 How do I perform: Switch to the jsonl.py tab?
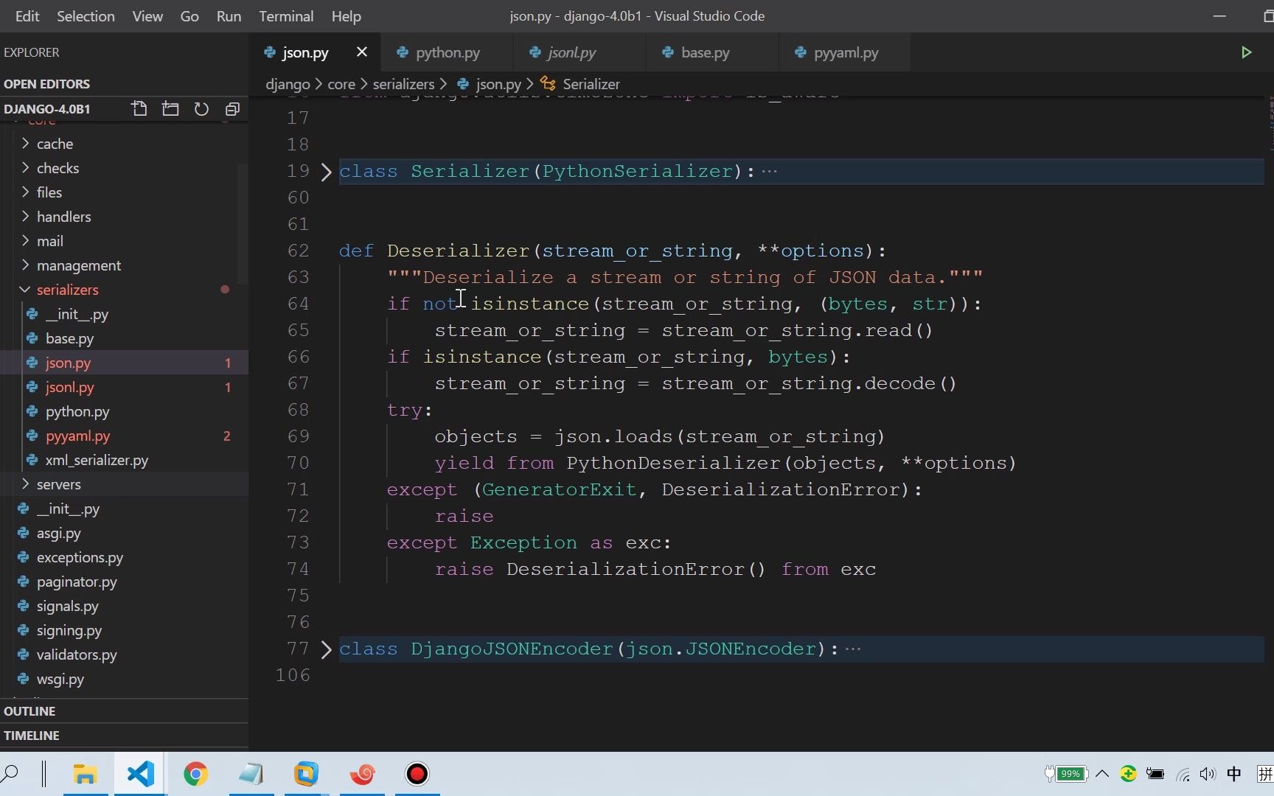pos(571,52)
